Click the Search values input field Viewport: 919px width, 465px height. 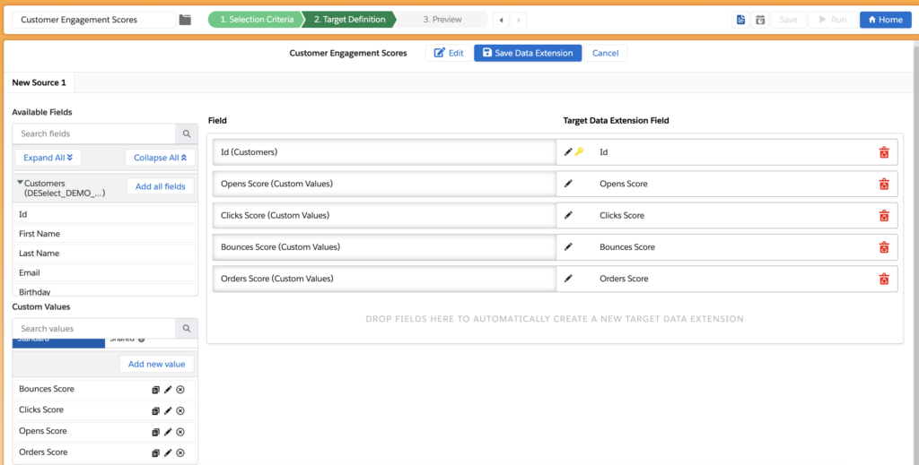pyautogui.click(x=94, y=329)
